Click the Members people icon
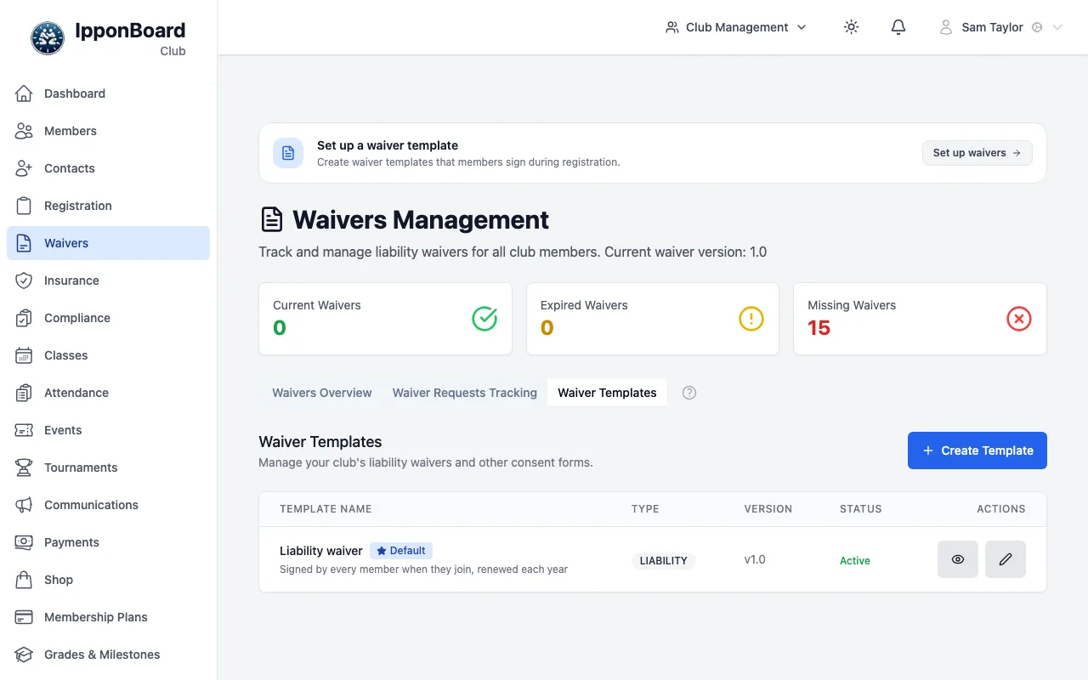This screenshot has width=1088, height=680. point(24,131)
